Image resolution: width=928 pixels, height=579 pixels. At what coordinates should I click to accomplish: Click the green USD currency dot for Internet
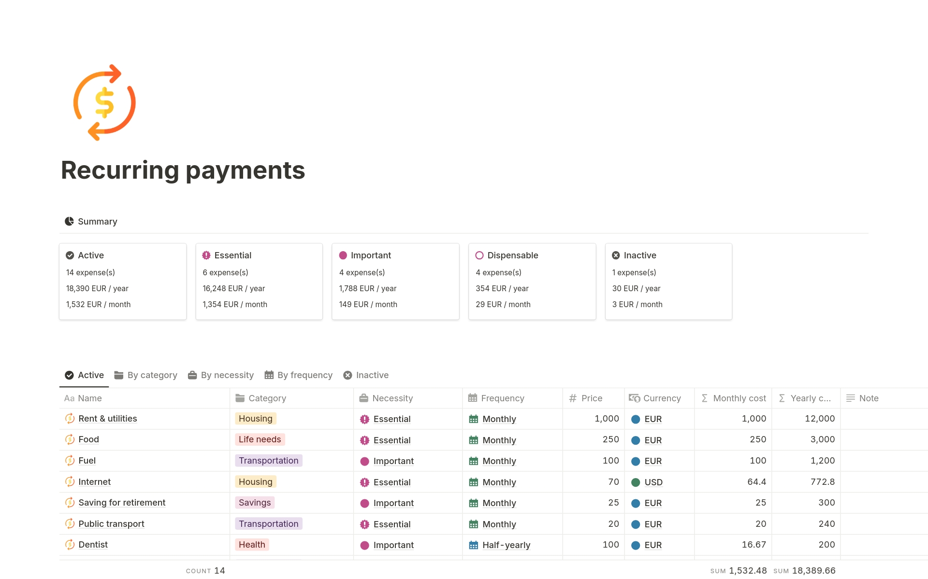pyautogui.click(x=636, y=482)
